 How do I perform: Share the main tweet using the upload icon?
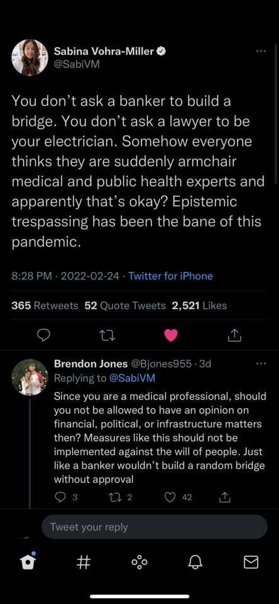[234, 336]
